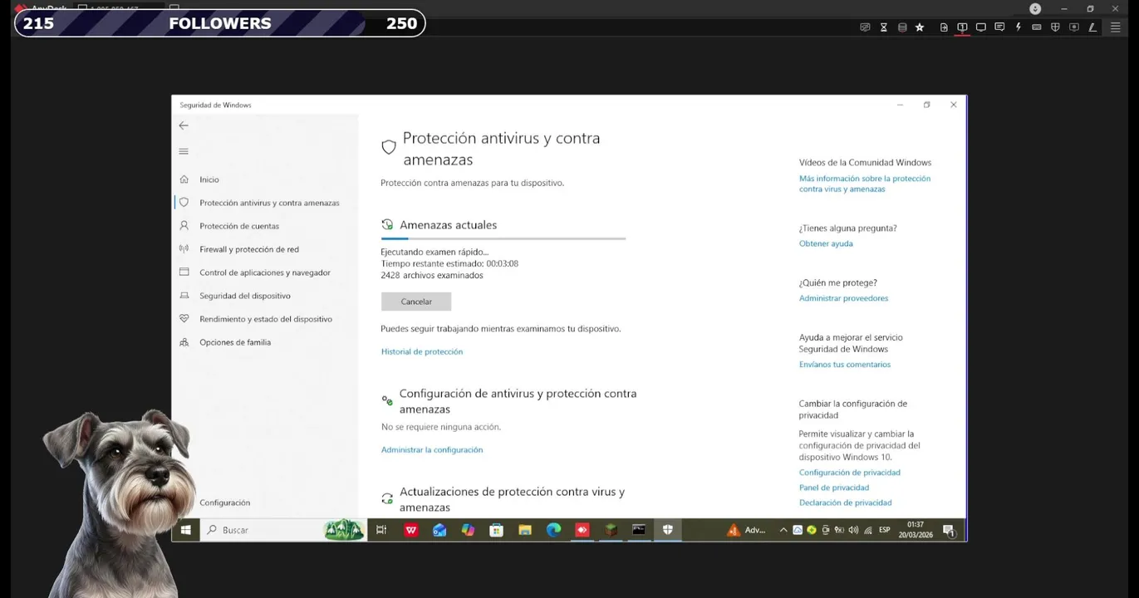
Task: Click the refresh icon beside Actualizaciones de protección
Action: tap(387, 498)
